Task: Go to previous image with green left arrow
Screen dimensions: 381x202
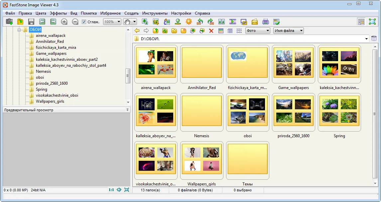Action: click(42, 22)
